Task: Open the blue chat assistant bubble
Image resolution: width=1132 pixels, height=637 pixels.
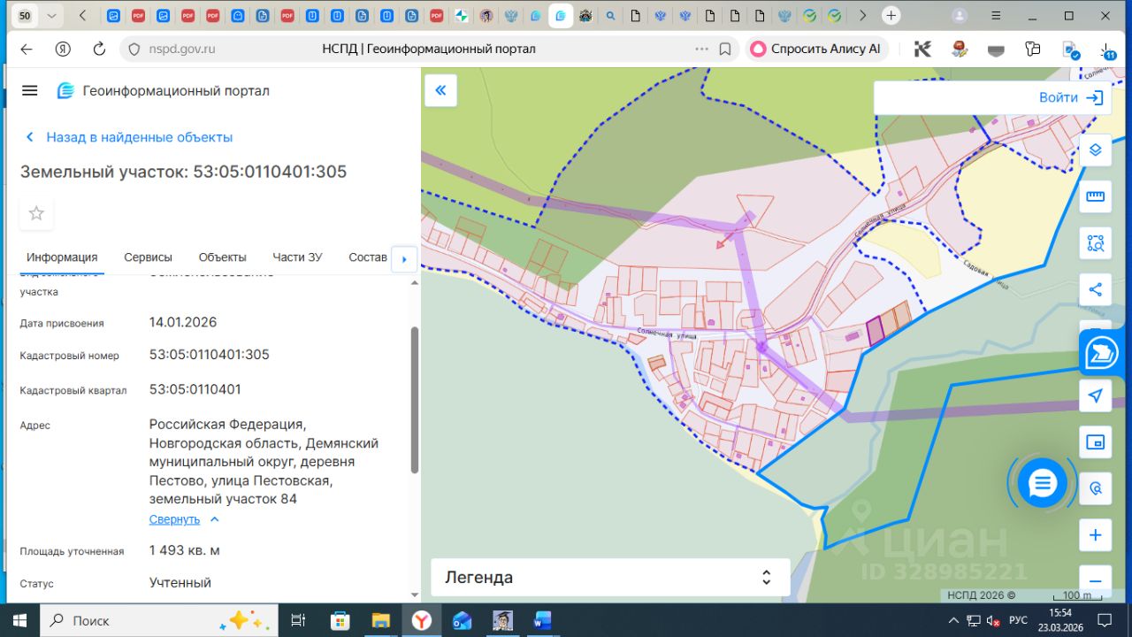Action: [1043, 483]
